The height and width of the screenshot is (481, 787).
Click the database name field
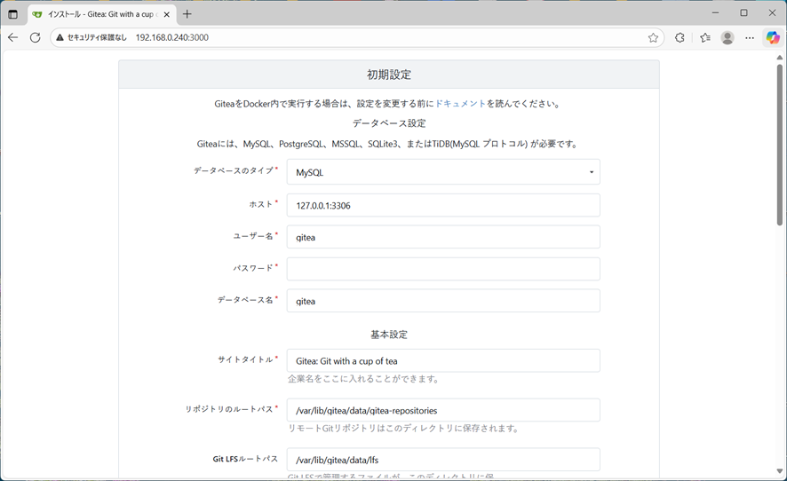(x=443, y=301)
